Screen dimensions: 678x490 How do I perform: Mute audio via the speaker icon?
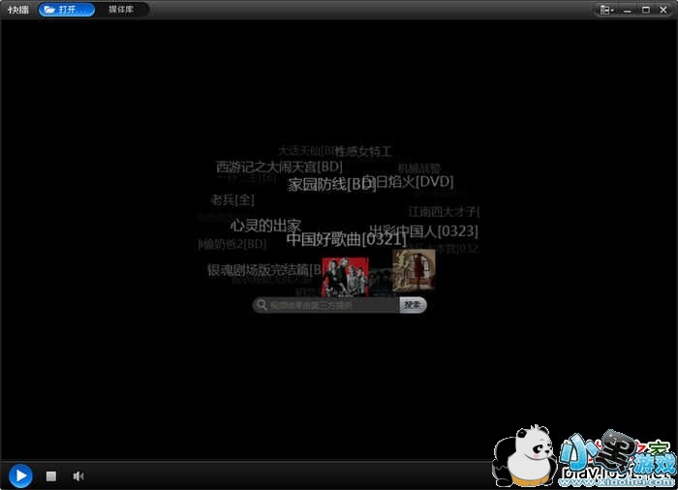click(77, 476)
